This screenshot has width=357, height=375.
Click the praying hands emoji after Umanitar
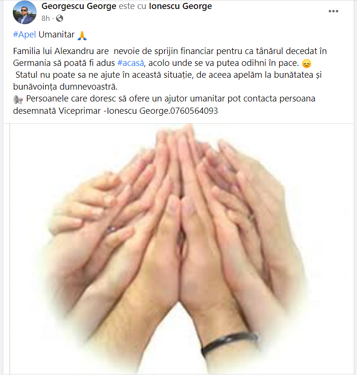82,36
